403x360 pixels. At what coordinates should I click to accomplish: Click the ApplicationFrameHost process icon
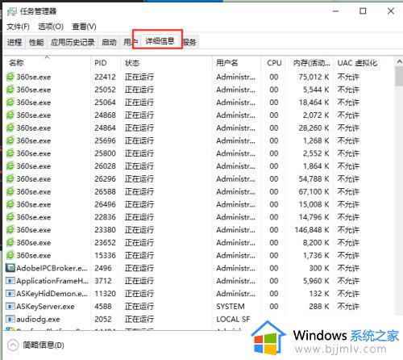pyautogui.click(x=10, y=281)
